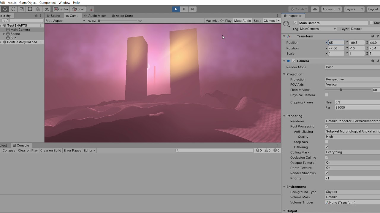
Task: Toggle Error Pause button
Action: (72, 150)
